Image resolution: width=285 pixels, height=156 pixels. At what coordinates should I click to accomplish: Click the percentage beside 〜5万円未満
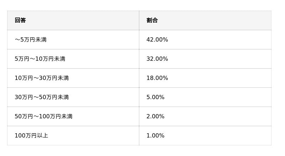tap(157, 40)
